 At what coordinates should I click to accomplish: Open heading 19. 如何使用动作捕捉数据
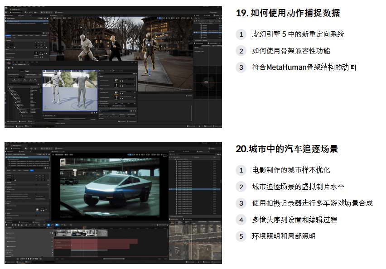pyautogui.click(x=288, y=13)
